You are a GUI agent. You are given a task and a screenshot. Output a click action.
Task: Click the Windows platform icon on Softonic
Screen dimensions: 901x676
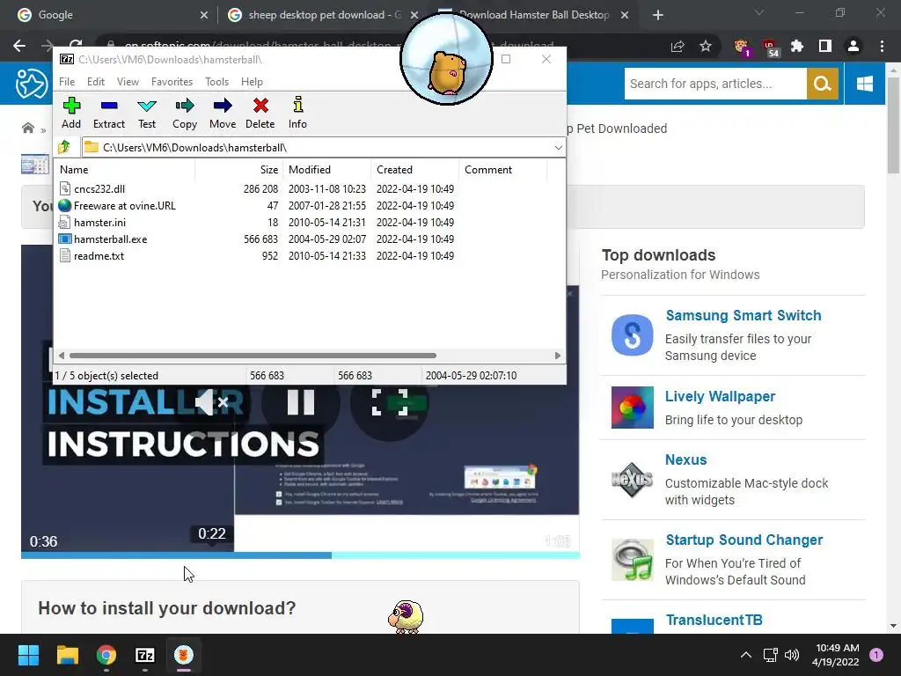tap(865, 84)
